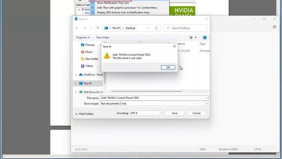The image size is (282, 159).
Task: Click the Save button
Action: [174, 113]
